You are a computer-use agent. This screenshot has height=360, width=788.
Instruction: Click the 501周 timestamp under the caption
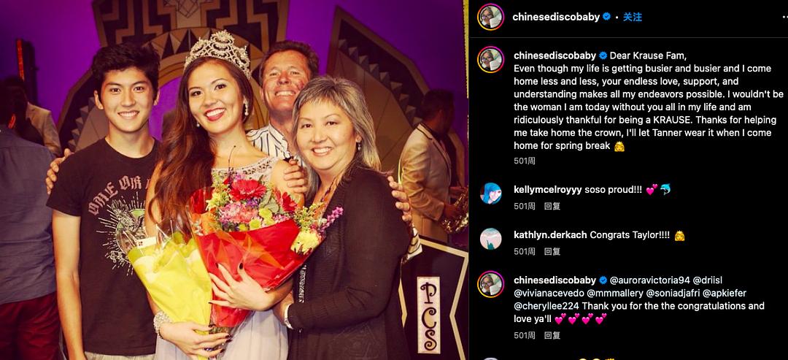[525, 161]
